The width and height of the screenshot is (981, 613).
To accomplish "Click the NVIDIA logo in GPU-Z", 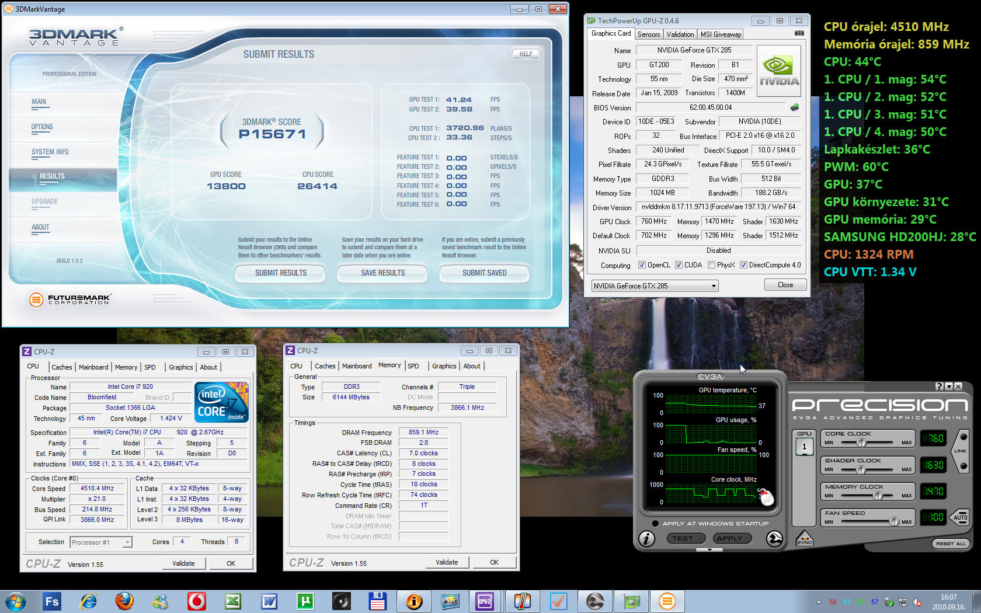I will 779,71.
